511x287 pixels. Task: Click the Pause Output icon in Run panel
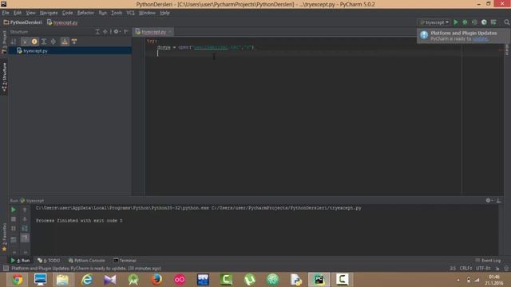[14, 229]
